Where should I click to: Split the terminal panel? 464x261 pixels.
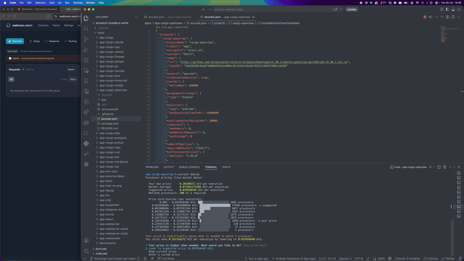[439, 167]
